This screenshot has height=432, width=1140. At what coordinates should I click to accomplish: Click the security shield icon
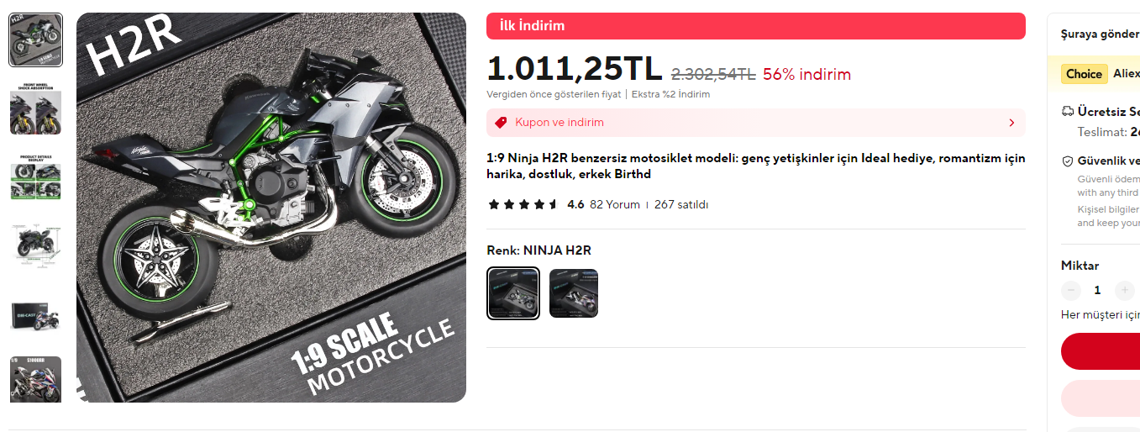click(1068, 161)
